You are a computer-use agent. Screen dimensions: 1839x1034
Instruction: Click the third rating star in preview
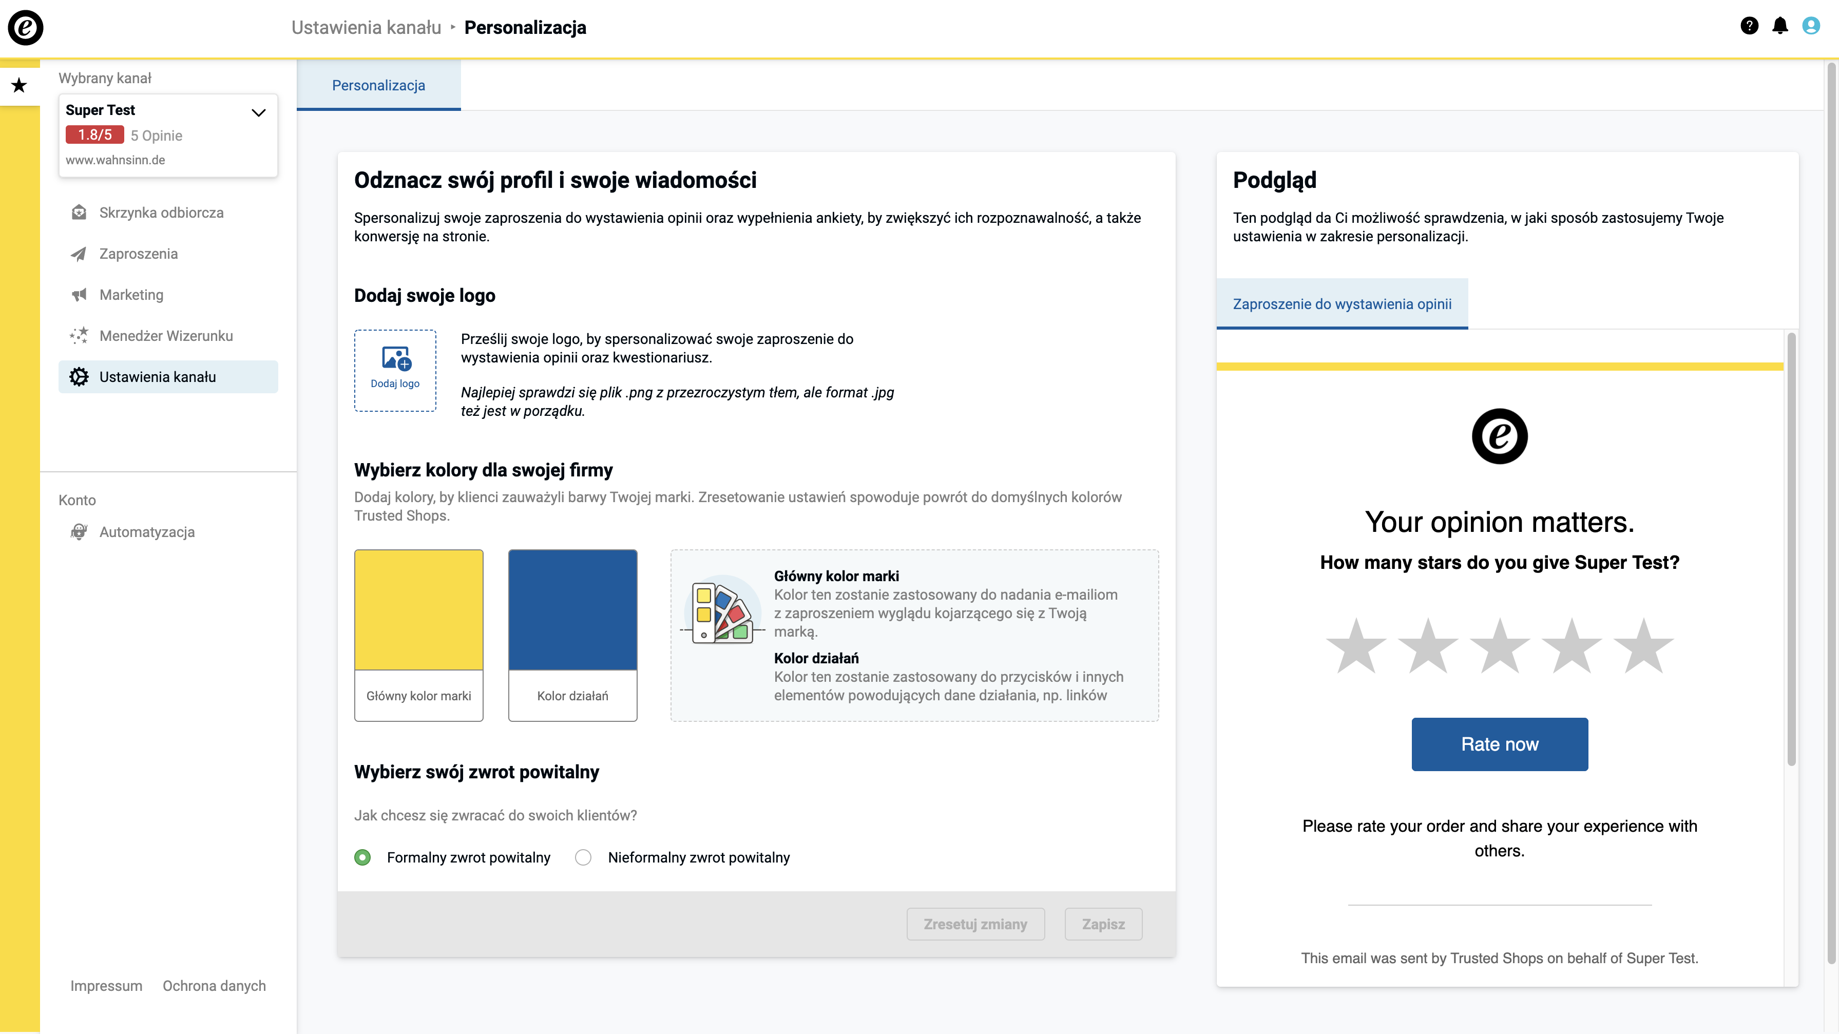1500,646
